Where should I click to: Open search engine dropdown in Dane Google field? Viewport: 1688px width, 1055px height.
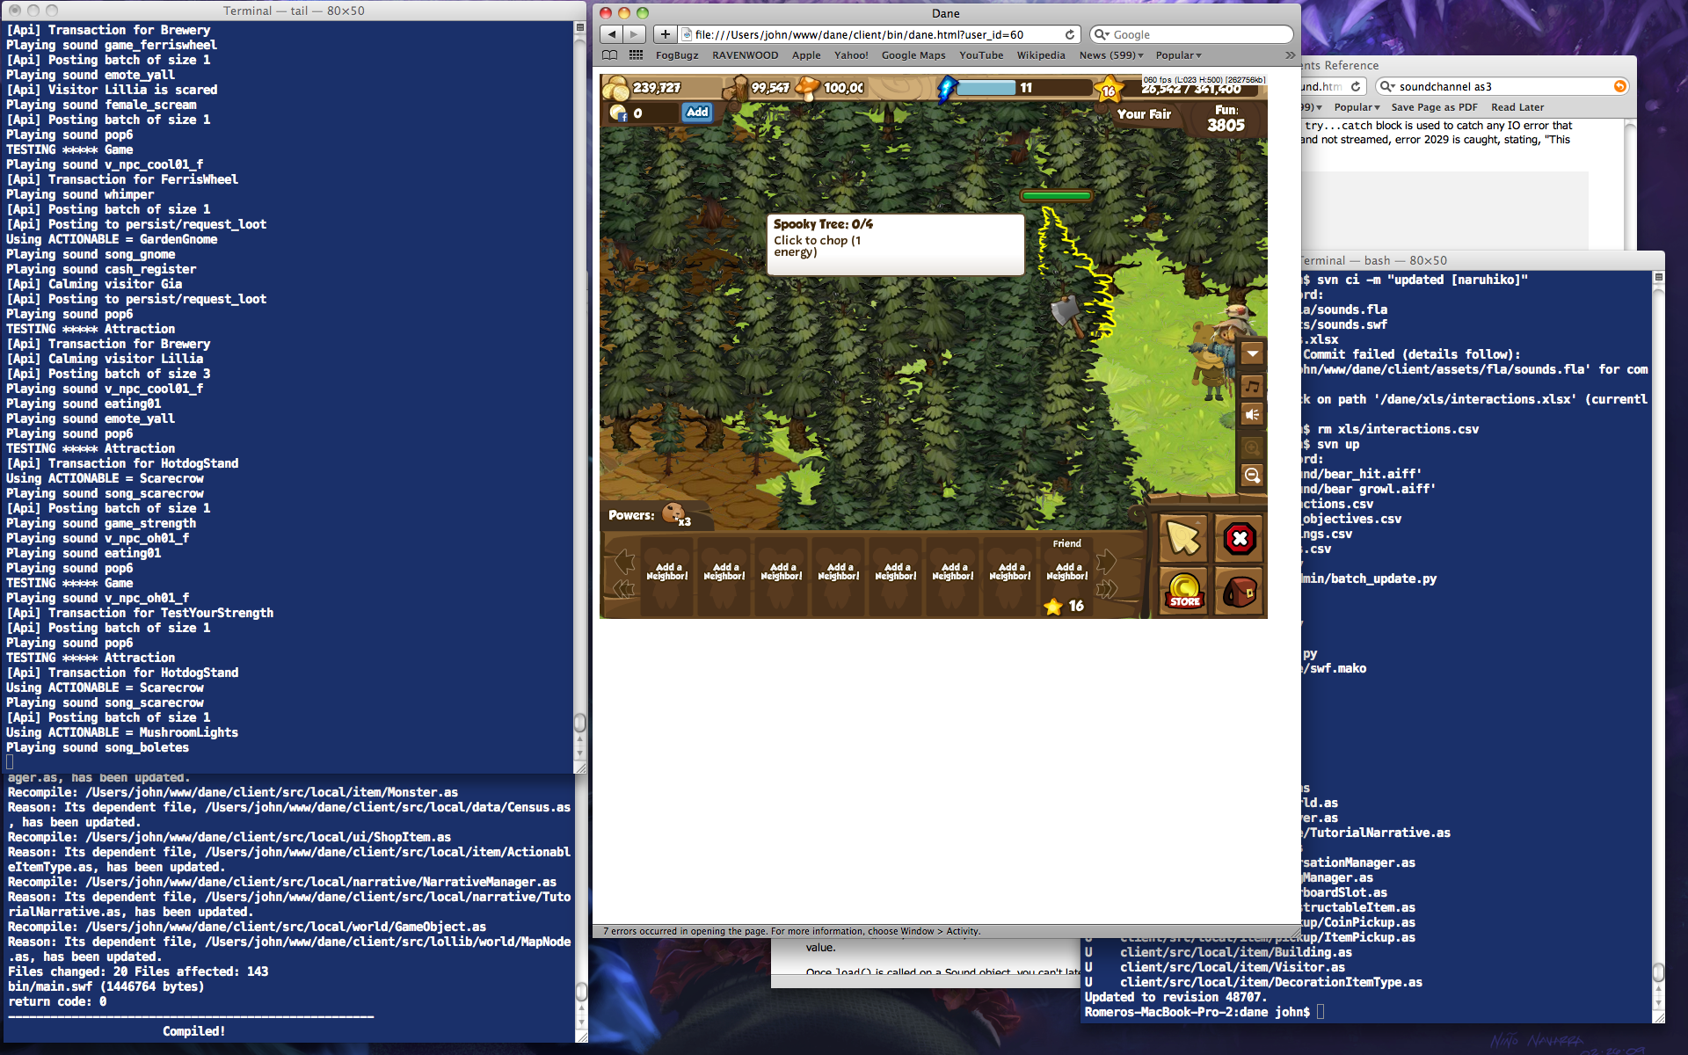pos(1102,34)
